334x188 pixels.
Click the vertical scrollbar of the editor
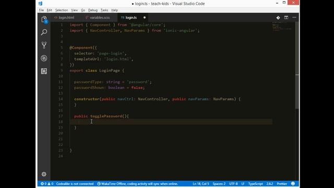(x=297, y=65)
